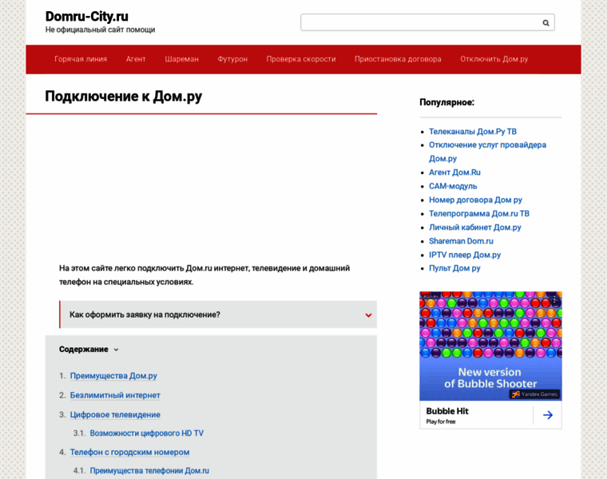Open CAM-модуль sidebar link

453,187
